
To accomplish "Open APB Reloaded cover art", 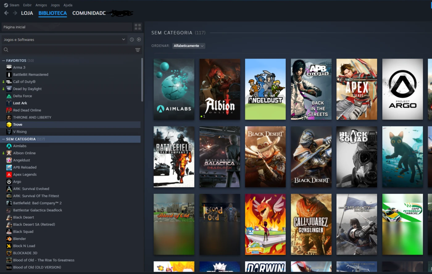I will click(x=311, y=89).
